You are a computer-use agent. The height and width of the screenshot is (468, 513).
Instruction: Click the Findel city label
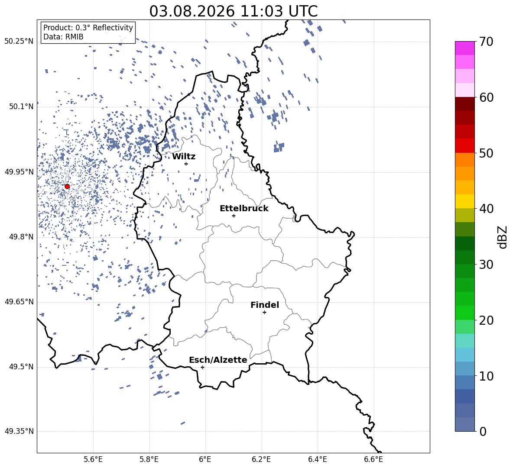[x=265, y=305]
